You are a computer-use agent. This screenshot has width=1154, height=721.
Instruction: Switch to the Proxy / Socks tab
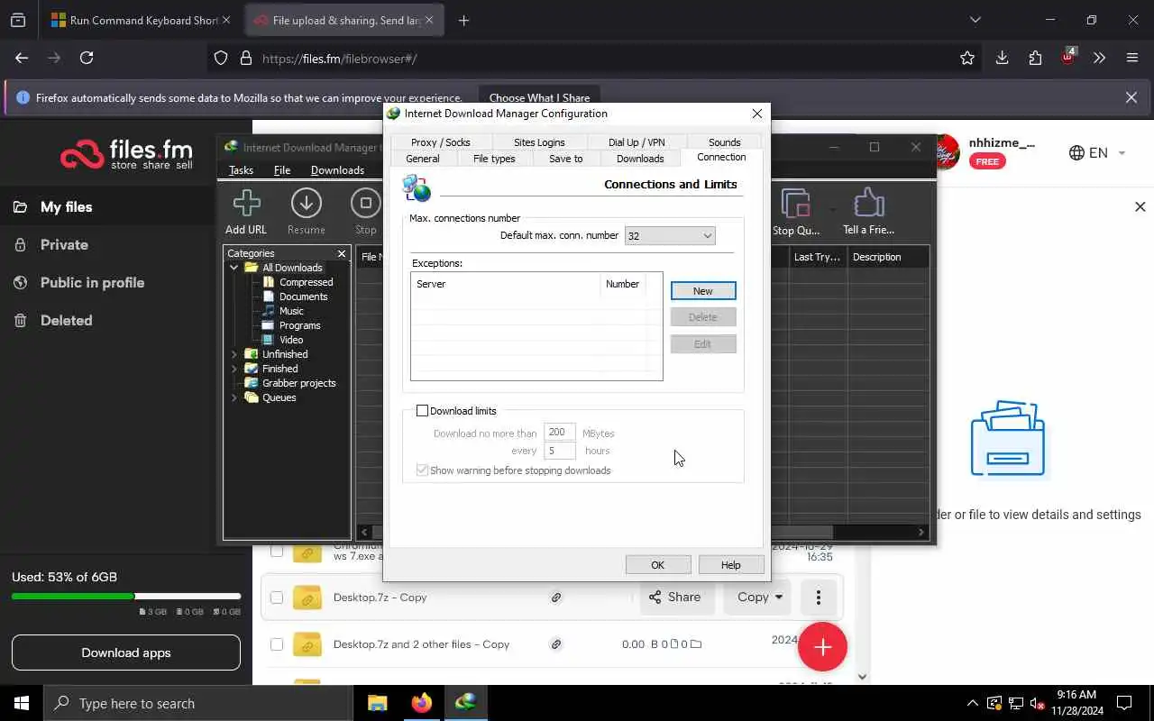click(440, 142)
